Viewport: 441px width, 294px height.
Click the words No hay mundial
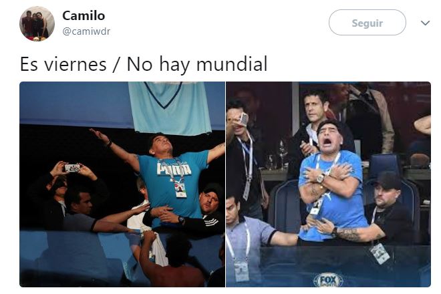point(197,64)
